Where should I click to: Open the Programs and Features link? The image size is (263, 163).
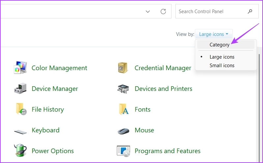point(167,151)
